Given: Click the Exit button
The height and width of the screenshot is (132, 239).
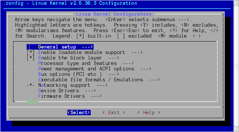Looking at the screenshot, I should coord(114,112).
